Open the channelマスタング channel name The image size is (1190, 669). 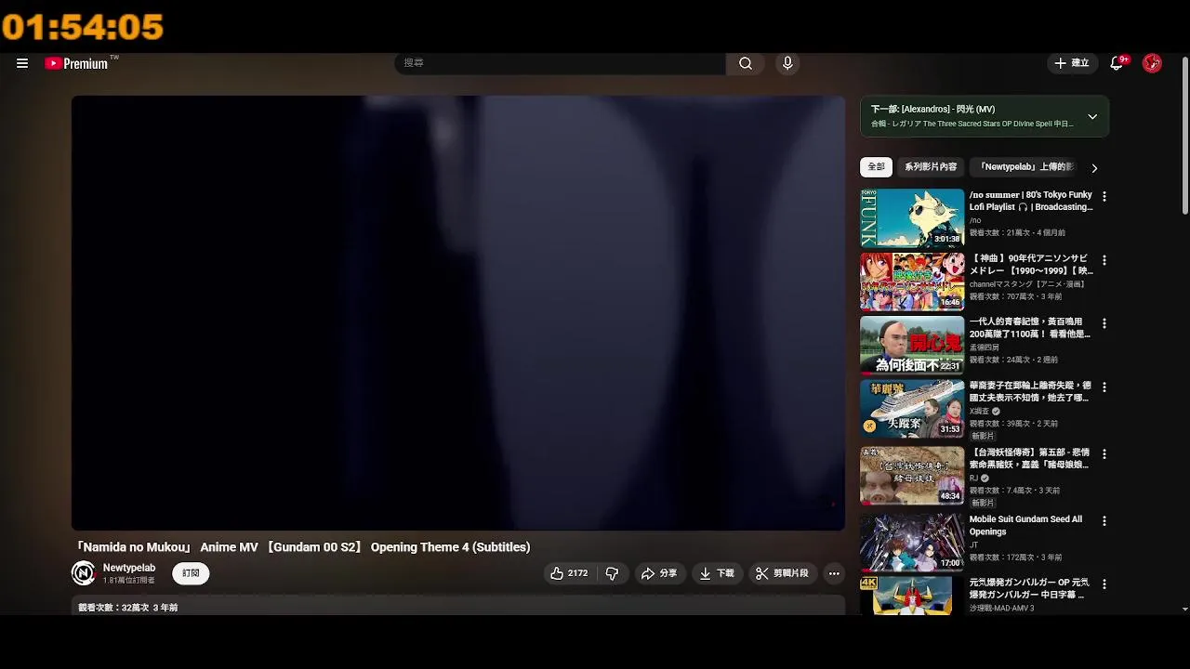(x=1028, y=284)
